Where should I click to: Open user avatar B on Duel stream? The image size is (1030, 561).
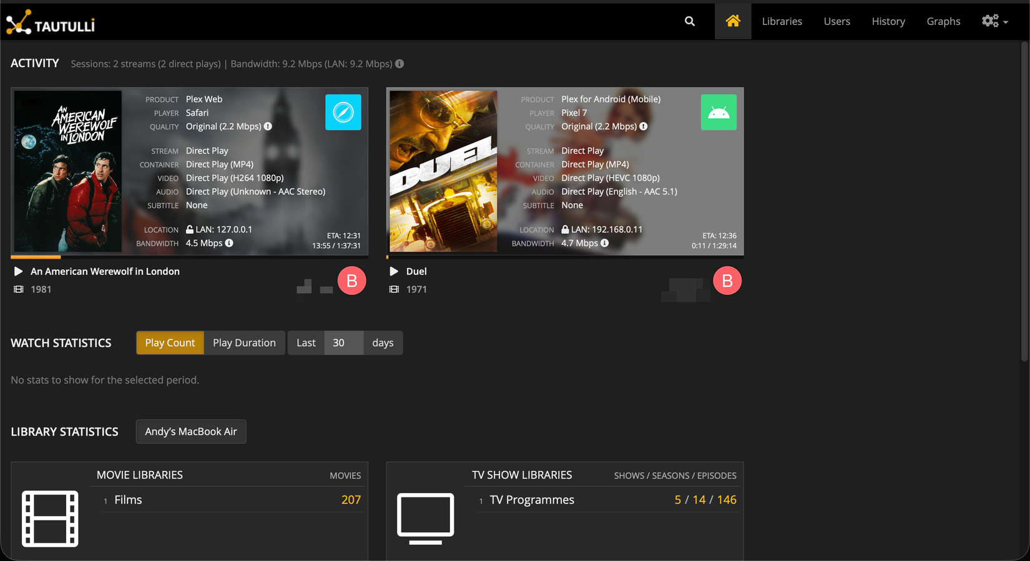coord(727,280)
